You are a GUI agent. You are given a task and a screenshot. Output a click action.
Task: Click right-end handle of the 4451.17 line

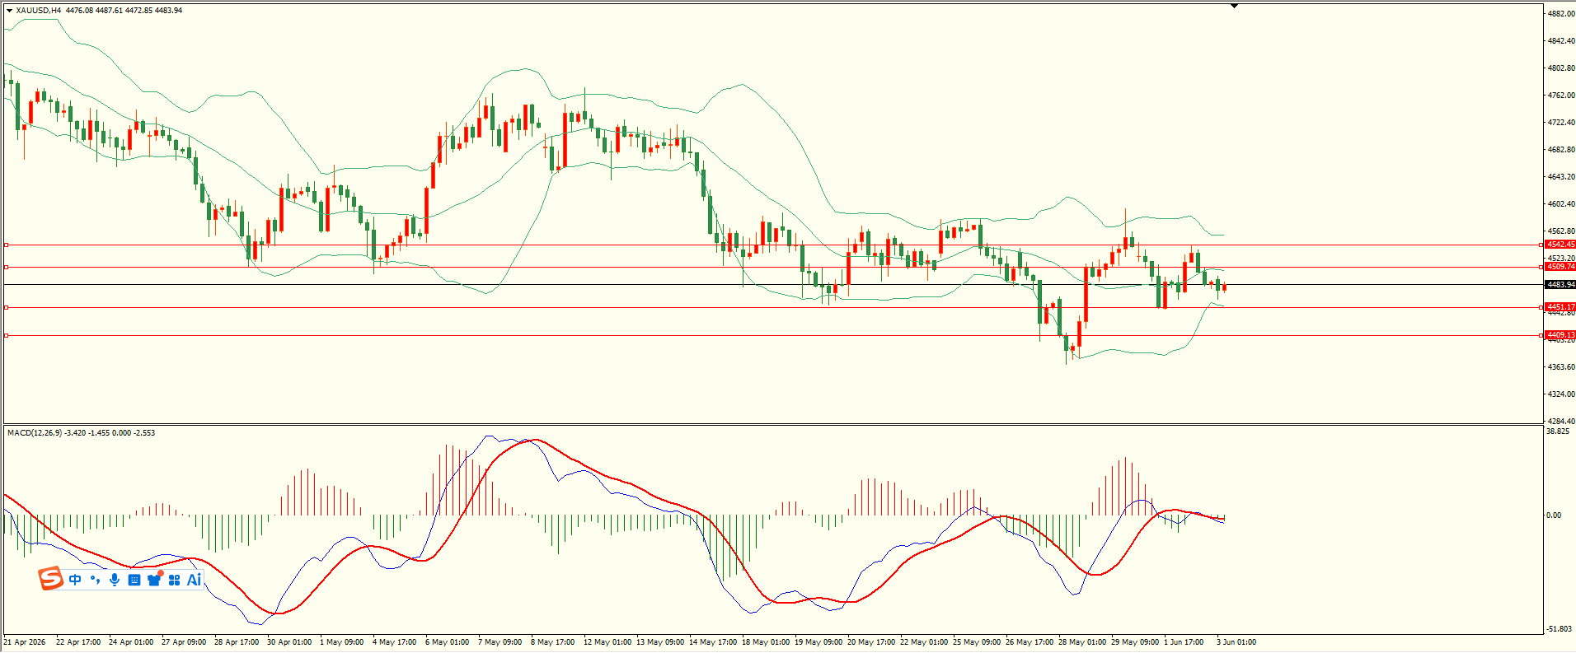pyautogui.click(x=1541, y=307)
